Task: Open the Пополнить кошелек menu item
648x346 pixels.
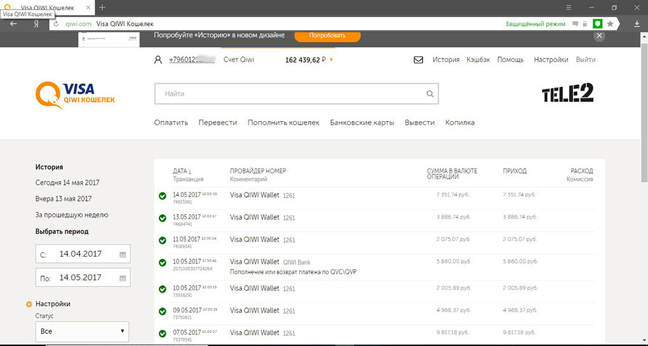Action: pos(283,122)
